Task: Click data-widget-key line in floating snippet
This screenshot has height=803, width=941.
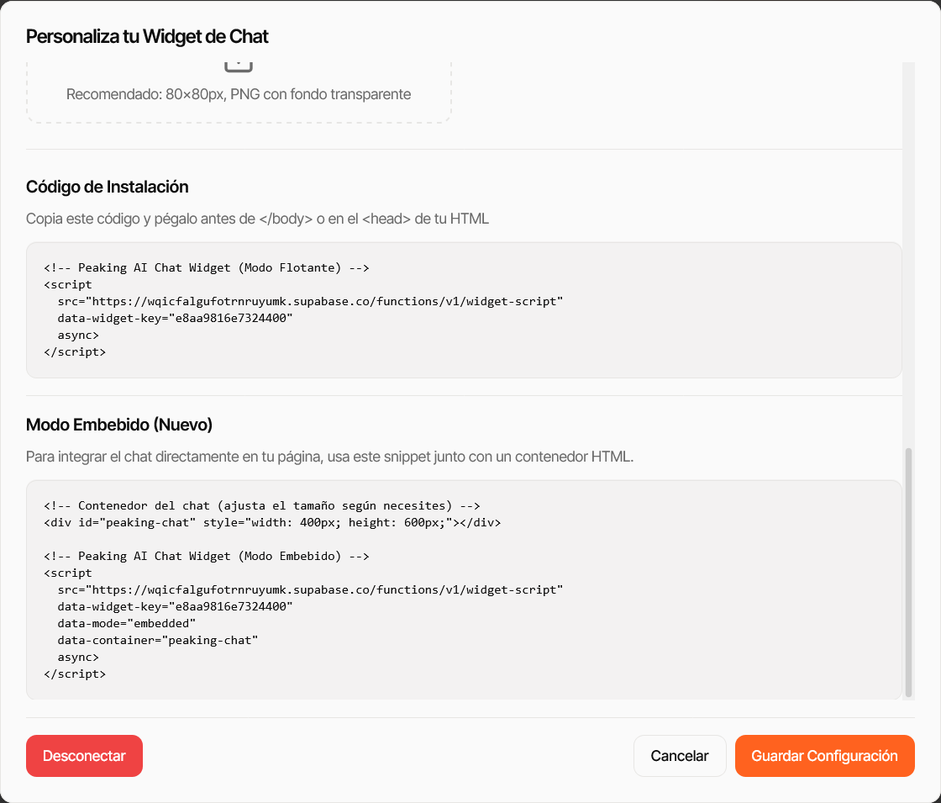Action: coord(176,319)
